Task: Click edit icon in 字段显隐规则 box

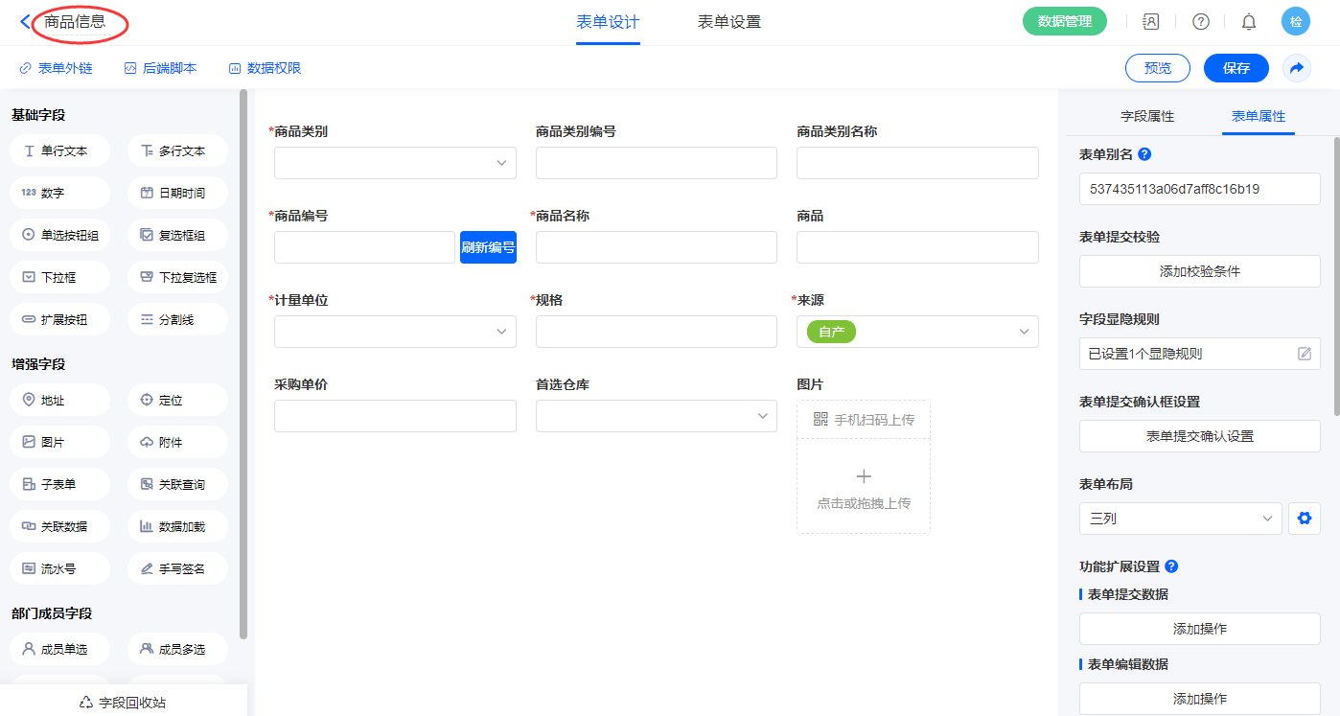Action: [x=1304, y=354]
